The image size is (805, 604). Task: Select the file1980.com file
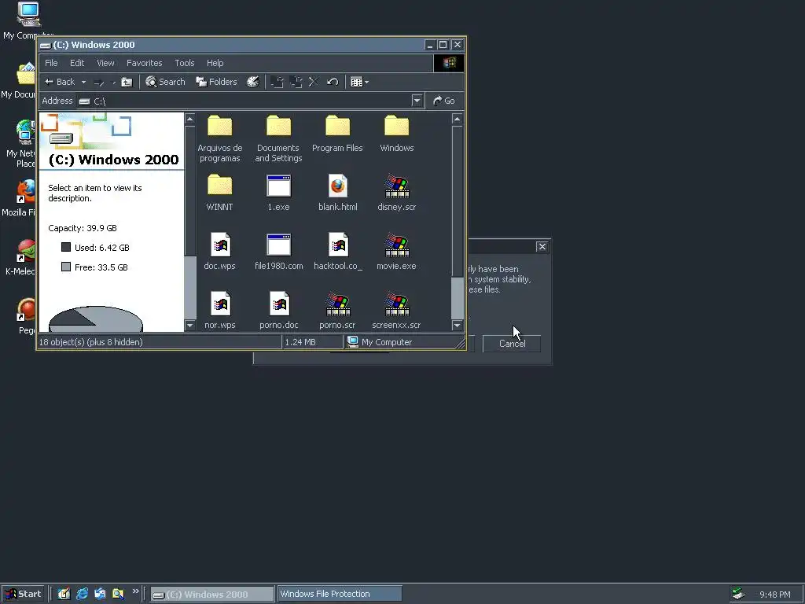(x=279, y=252)
